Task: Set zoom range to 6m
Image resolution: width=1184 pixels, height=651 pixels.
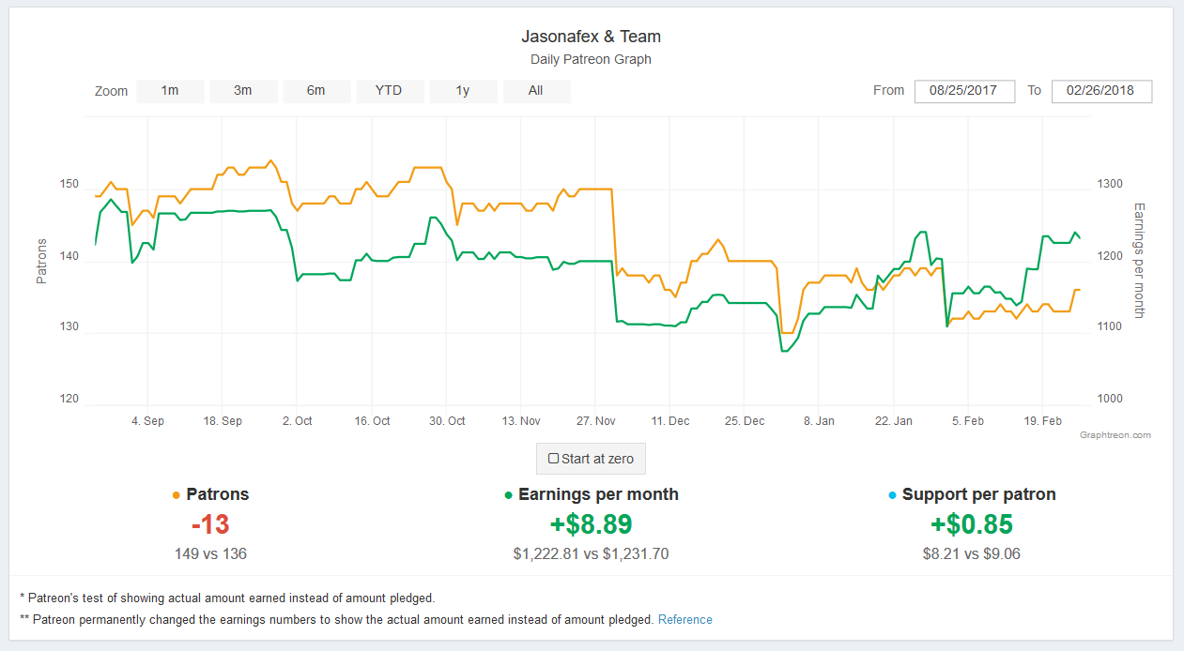Action: pos(316,91)
